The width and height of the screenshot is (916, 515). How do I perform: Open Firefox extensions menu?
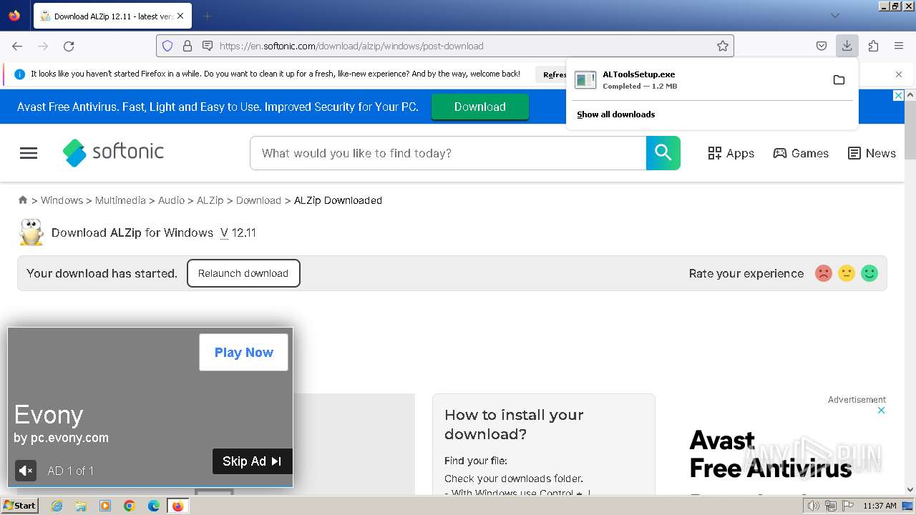(873, 46)
